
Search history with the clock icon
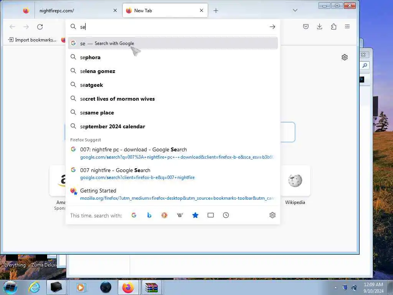[226, 215]
